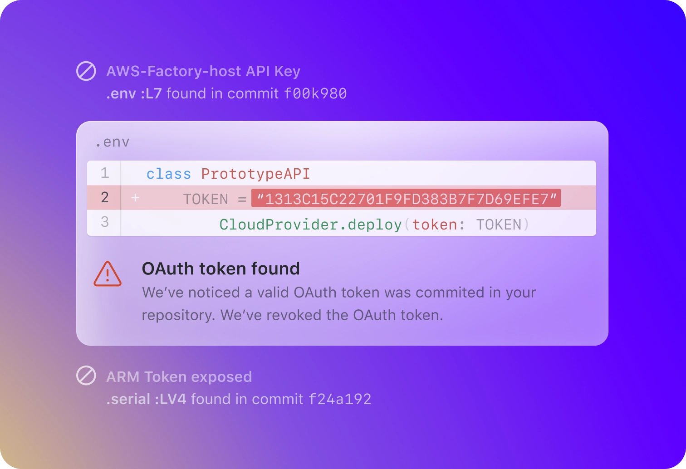
Task: Click the blocked icon beside ARM Token exposed
Action: pos(86,376)
